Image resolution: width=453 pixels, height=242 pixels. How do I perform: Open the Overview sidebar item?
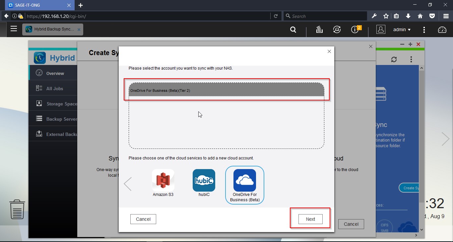point(55,73)
